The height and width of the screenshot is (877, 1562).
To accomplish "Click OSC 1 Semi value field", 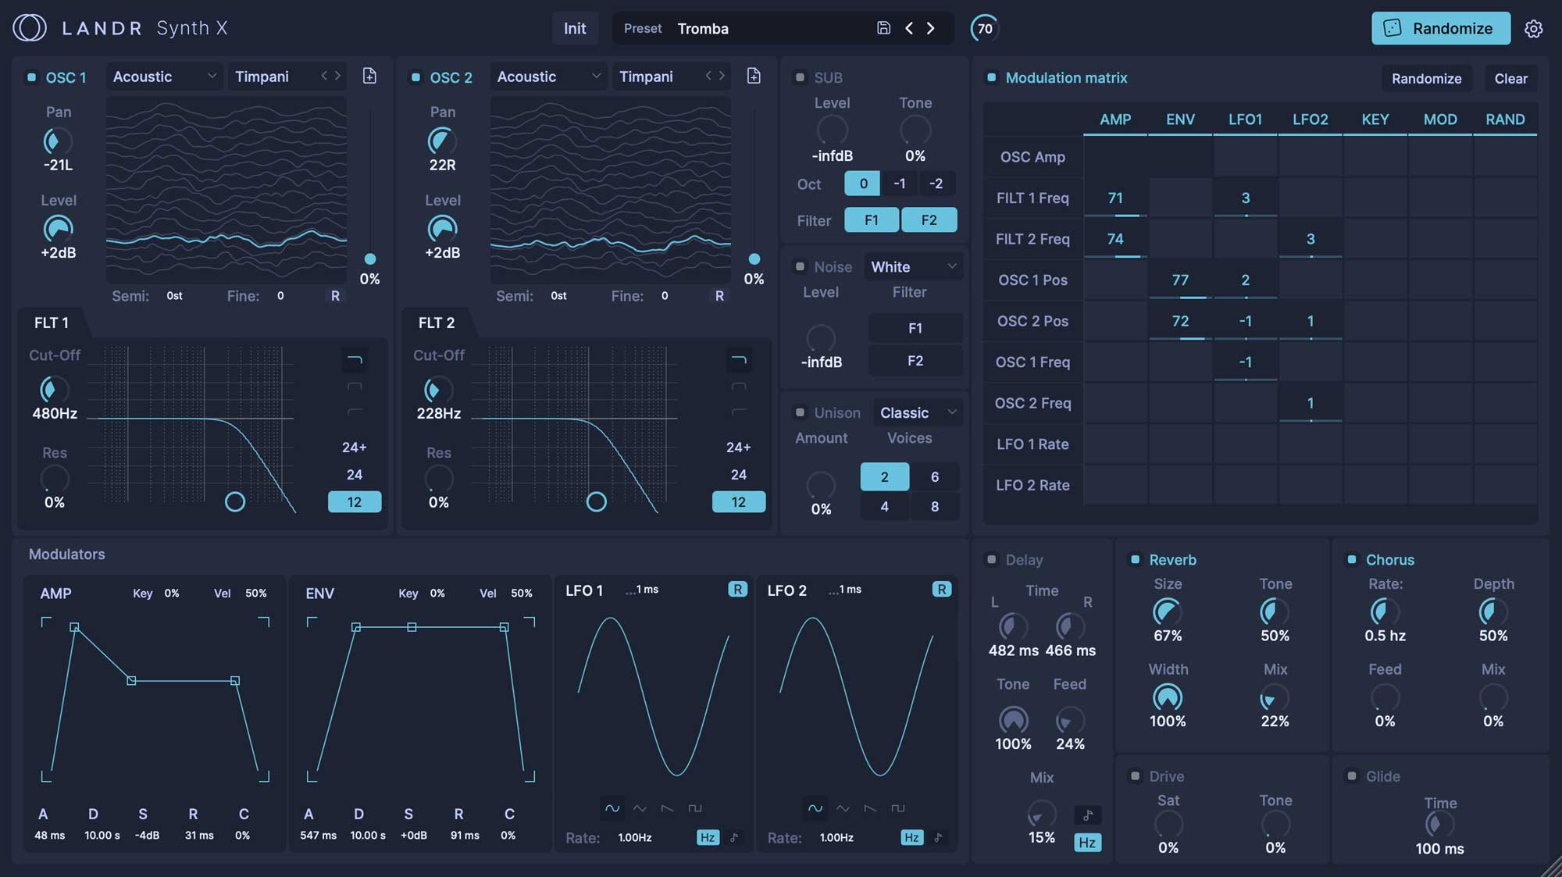I will (x=175, y=296).
